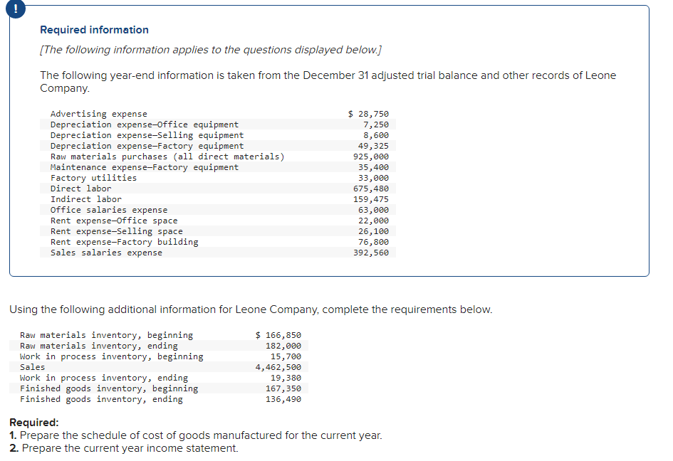Image resolution: width=673 pixels, height=461 pixels.
Task: Click the Leone Company year-end information paragraph
Action: 328,82
